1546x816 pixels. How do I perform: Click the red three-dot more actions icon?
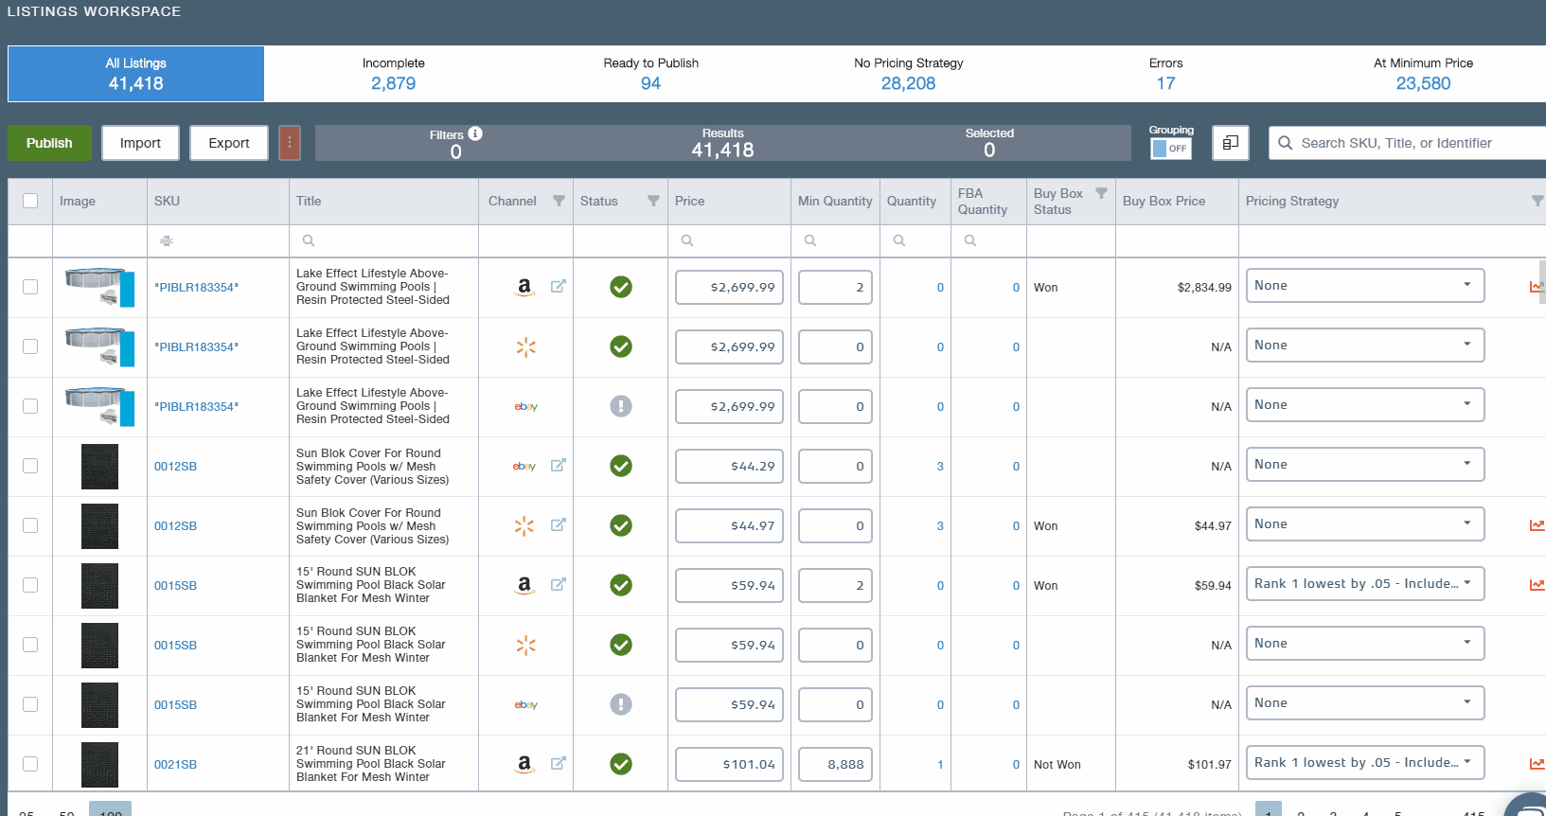tap(290, 143)
